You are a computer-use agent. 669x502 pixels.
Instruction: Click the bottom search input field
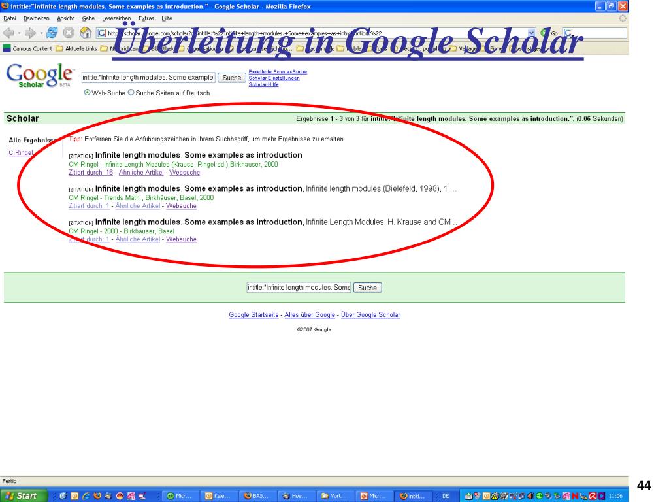click(299, 288)
